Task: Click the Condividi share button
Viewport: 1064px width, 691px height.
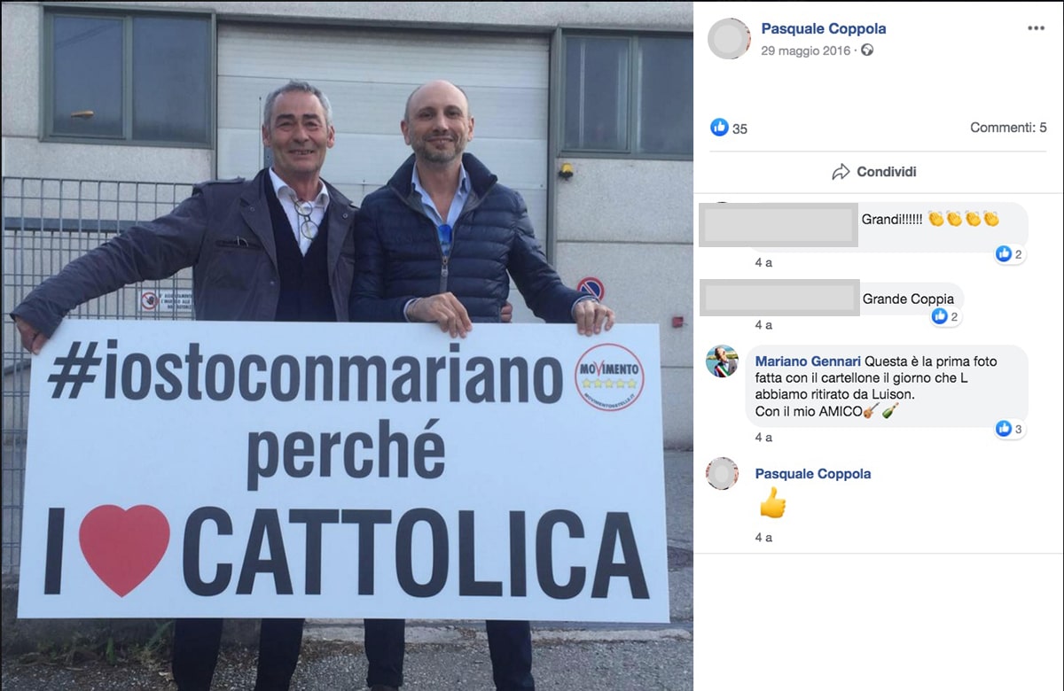Action: click(x=873, y=172)
